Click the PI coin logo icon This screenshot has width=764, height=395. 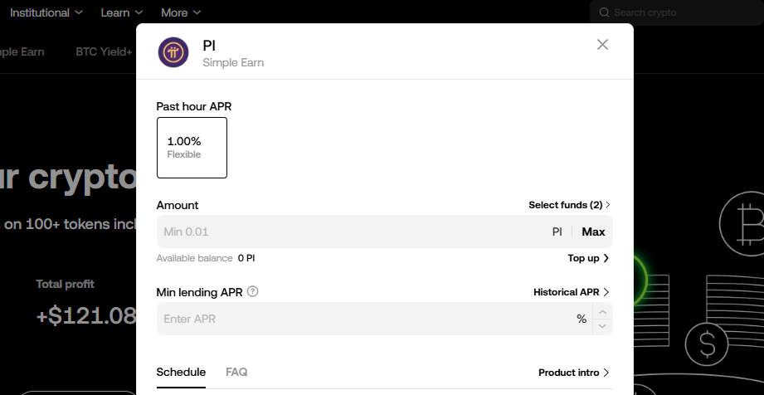pyautogui.click(x=173, y=52)
